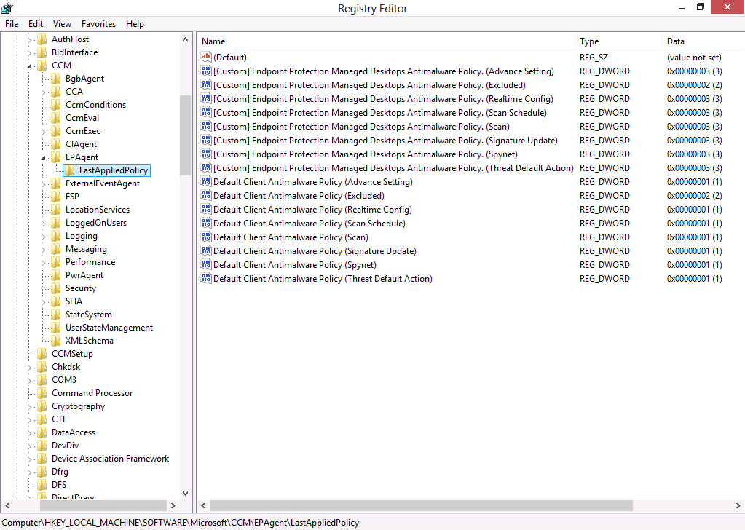The width and height of the screenshot is (745, 530).
Task: Select the CCMSetup key
Action: [72, 354]
